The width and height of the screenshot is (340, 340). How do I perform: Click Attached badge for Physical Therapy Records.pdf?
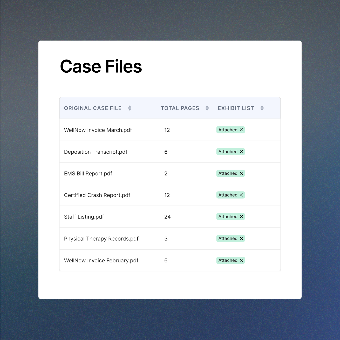point(228,239)
